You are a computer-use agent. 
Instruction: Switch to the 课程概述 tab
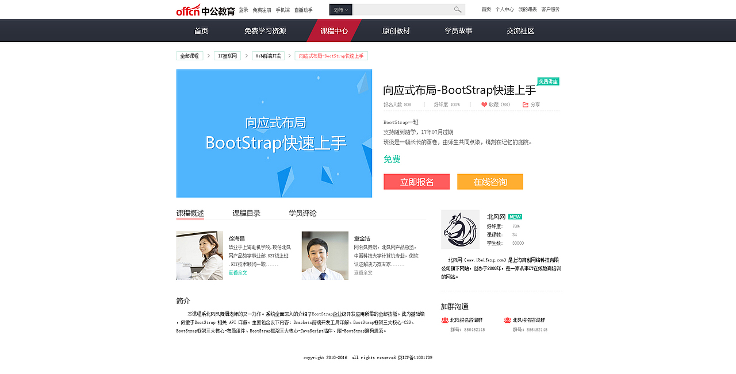tap(190, 213)
